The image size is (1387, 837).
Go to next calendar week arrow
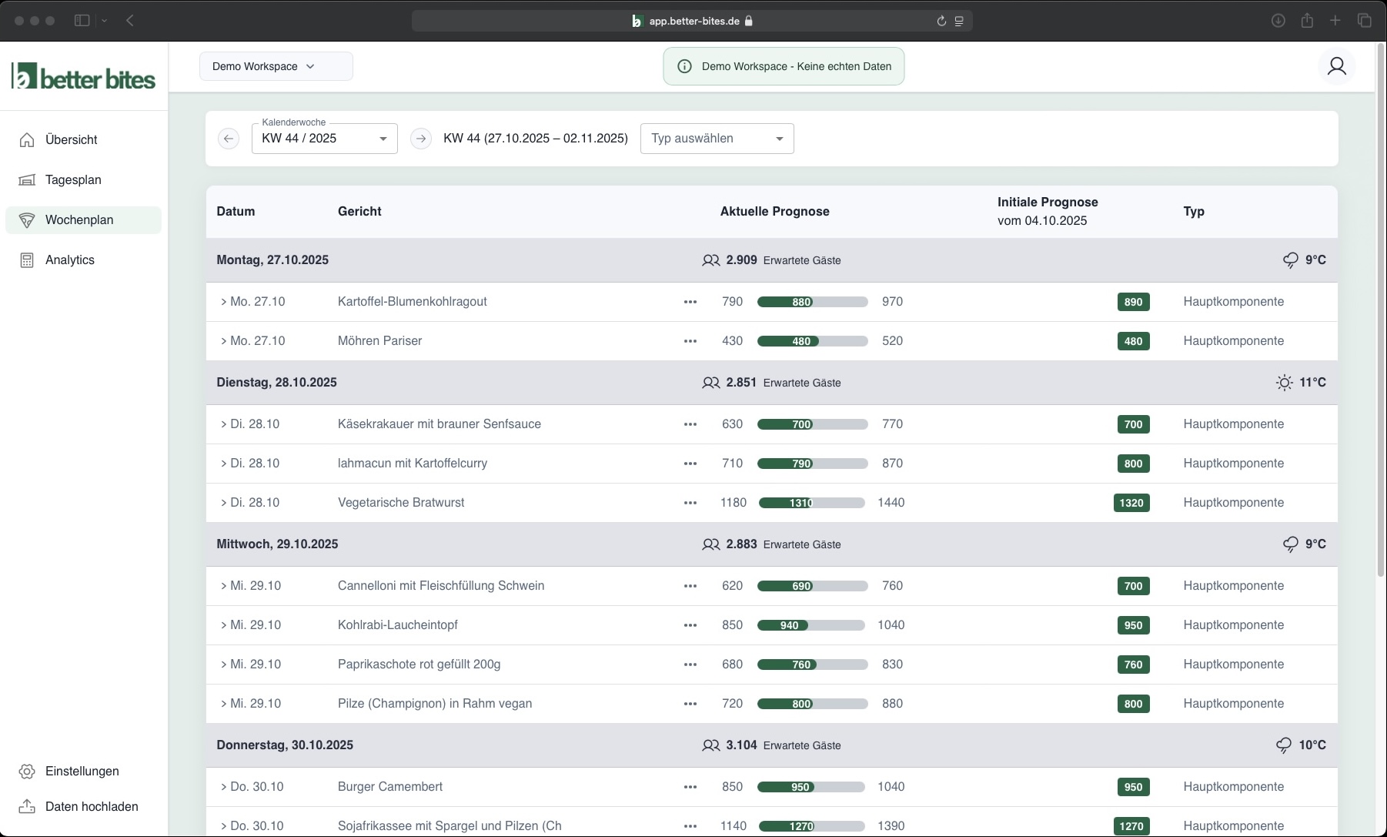tap(420, 139)
